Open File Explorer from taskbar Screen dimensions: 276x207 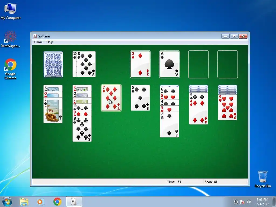24,202
